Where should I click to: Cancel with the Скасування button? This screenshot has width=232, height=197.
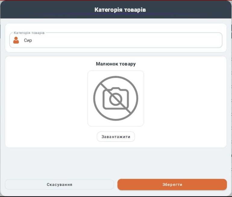(x=59, y=184)
